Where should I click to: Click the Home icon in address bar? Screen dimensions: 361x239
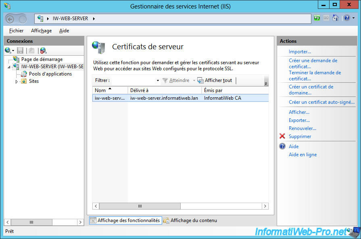(x=335, y=18)
